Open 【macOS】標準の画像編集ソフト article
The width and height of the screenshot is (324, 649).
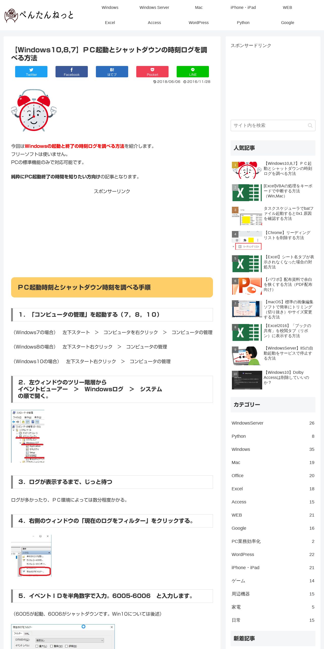click(x=273, y=309)
